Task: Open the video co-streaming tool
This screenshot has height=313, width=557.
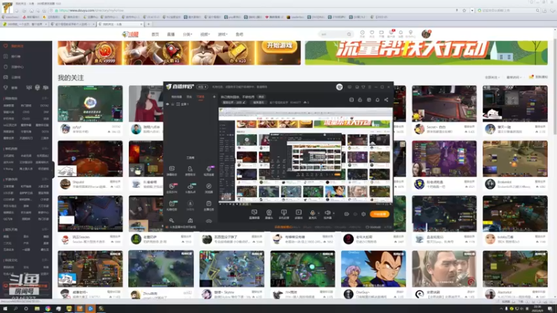Action: click(x=209, y=170)
